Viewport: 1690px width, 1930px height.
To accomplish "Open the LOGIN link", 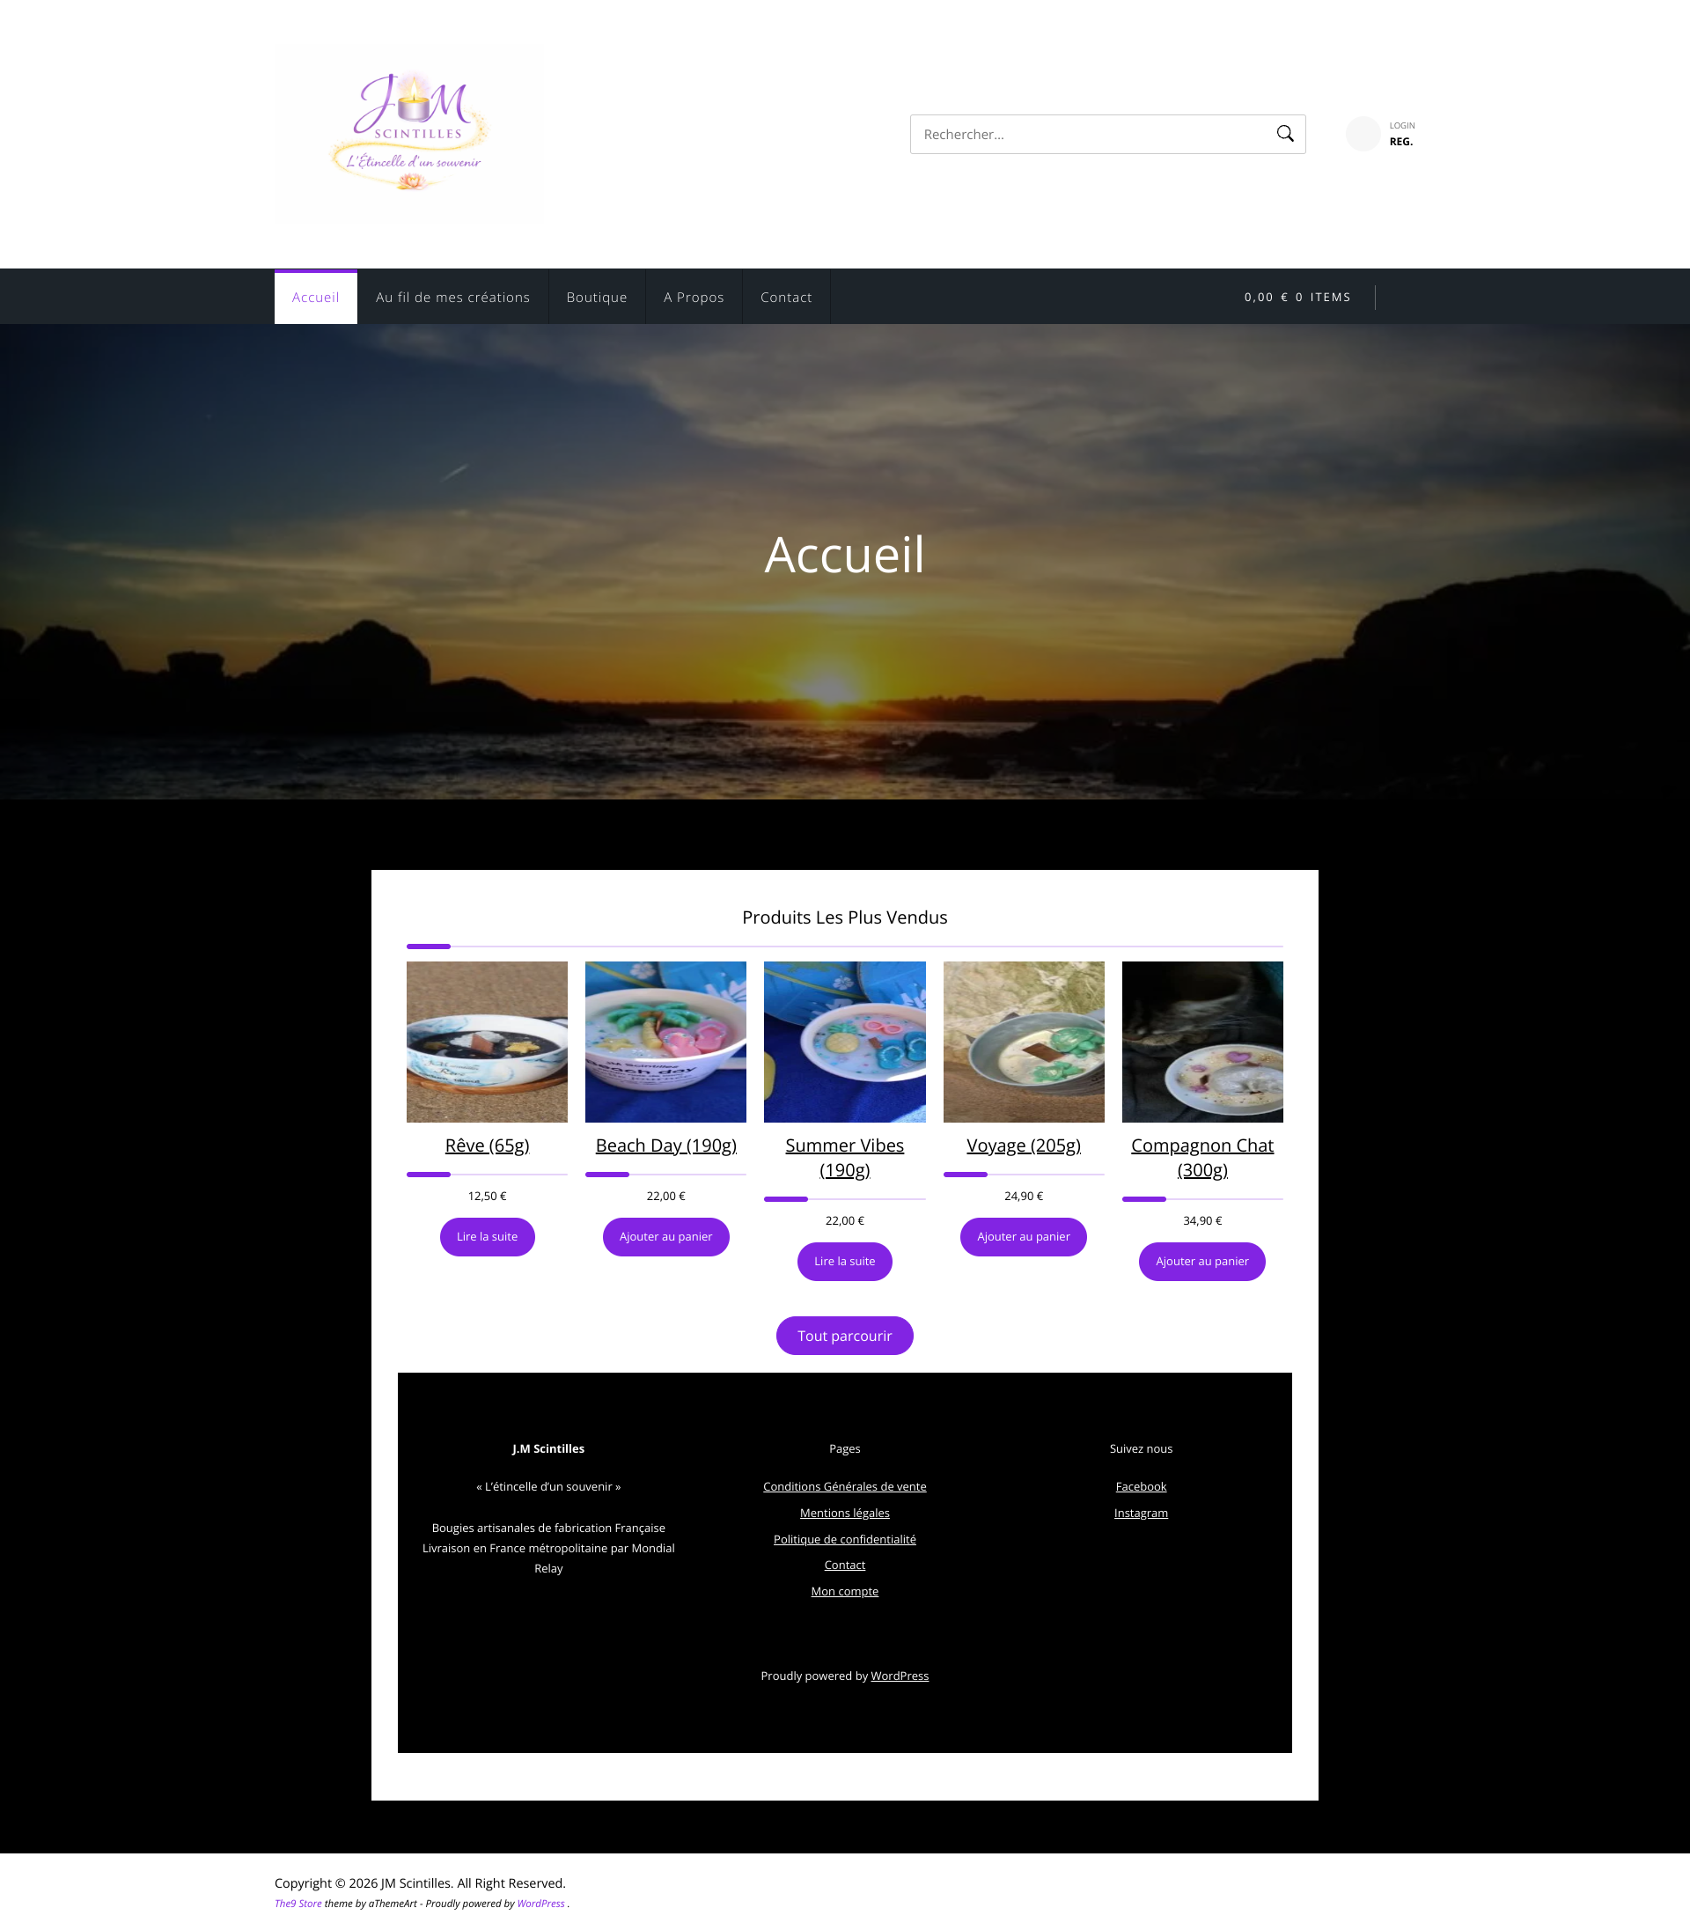I will 1401,125.
